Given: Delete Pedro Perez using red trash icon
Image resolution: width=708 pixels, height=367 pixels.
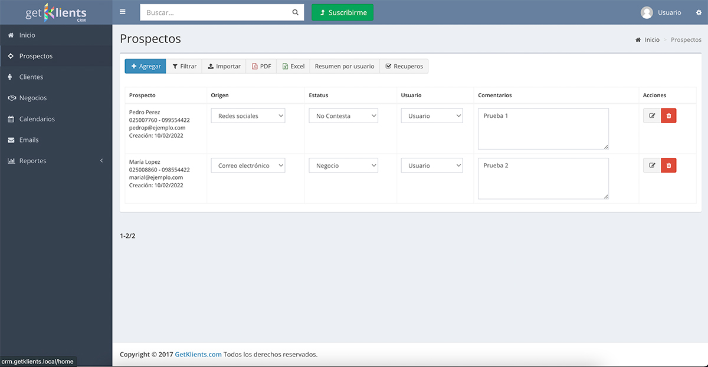Looking at the screenshot, I should coord(668,116).
